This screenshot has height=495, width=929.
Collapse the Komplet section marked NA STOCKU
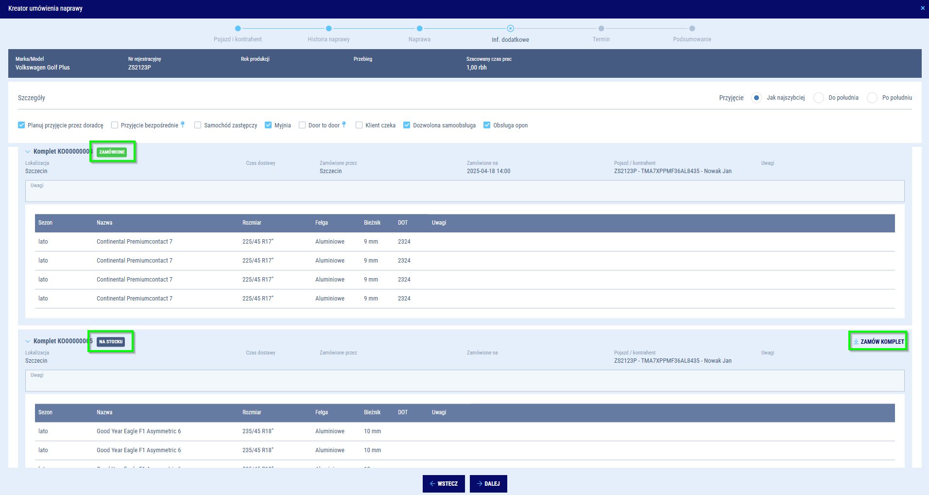tap(28, 341)
